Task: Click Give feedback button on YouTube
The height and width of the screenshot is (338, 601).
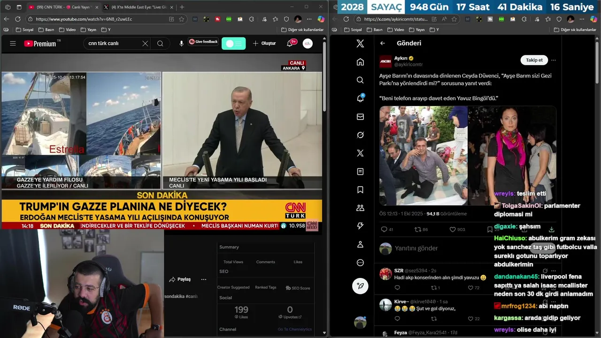Action: pyautogui.click(x=203, y=42)
